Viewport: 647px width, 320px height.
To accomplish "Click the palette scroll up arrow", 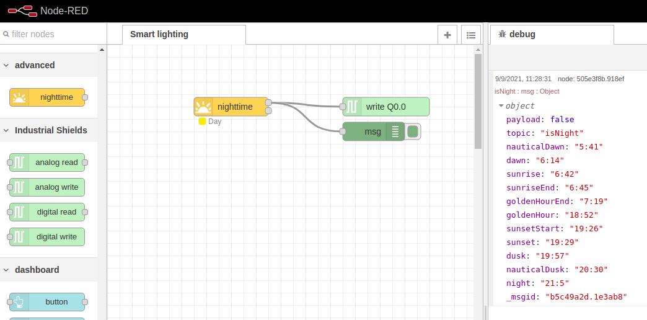I will click(102, 50).
